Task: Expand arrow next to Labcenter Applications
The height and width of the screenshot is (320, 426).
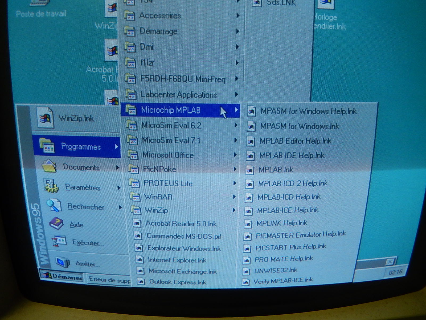Action: (236, 94)
